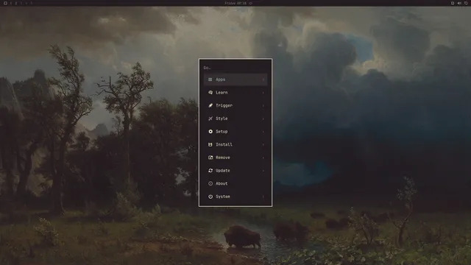Screen dimensions: 471x265
Task: Switch to workspace 1 in the top bar
Action: (x=11, y=3)
